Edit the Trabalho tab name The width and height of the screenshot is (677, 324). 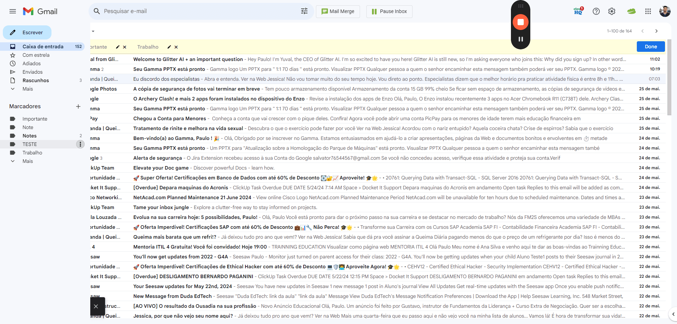click(x=169, y=47)
